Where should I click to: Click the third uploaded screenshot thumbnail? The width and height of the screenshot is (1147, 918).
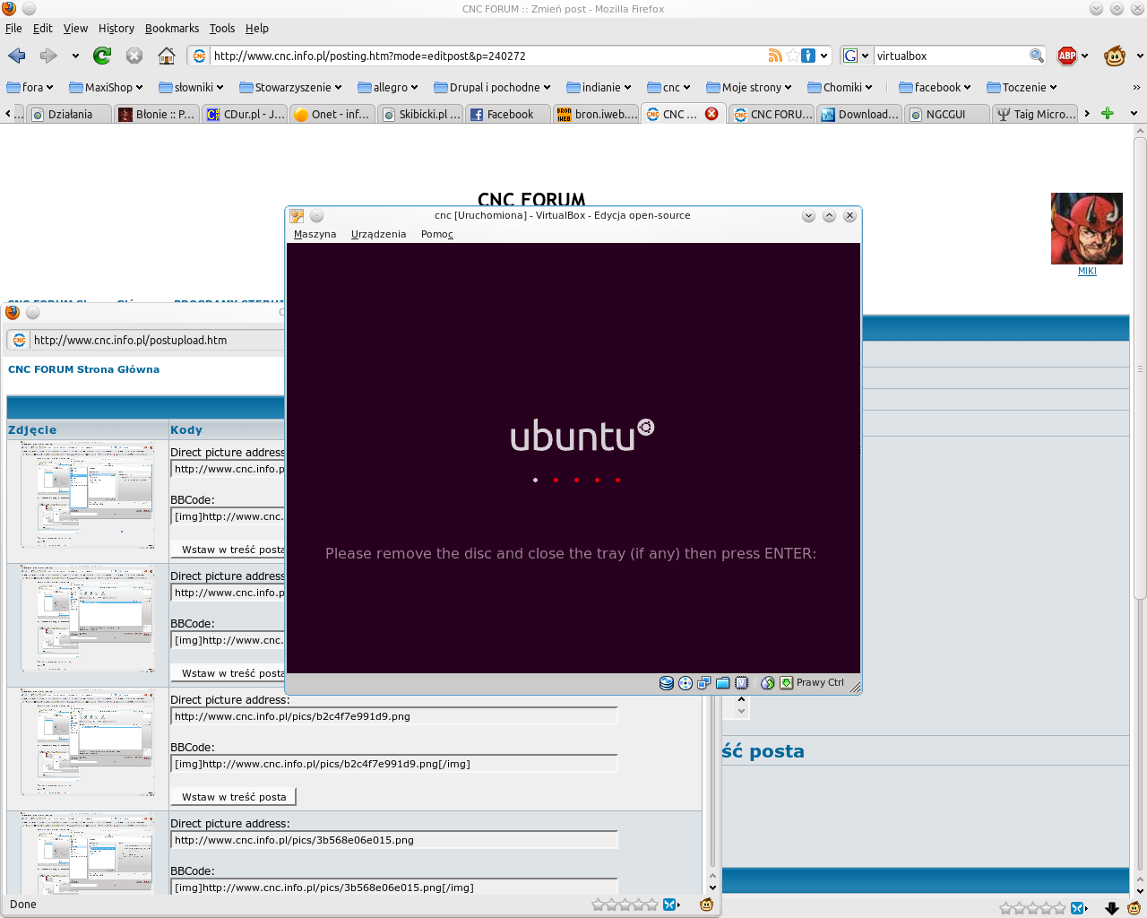(x=88, y=741)
